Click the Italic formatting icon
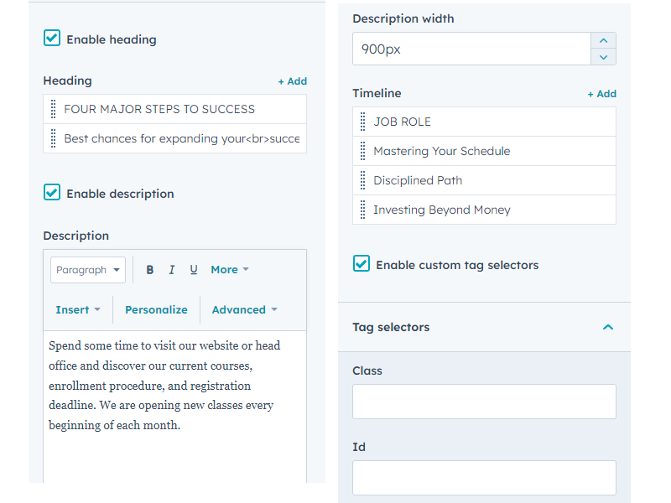This screenshot has width=671, height=503. pyautogui.click(x=172, y=270)
